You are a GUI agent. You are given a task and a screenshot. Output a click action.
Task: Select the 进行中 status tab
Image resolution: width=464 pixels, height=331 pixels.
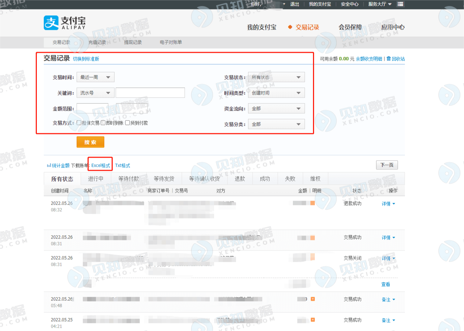pyautogui.click(x=96, y=179)
